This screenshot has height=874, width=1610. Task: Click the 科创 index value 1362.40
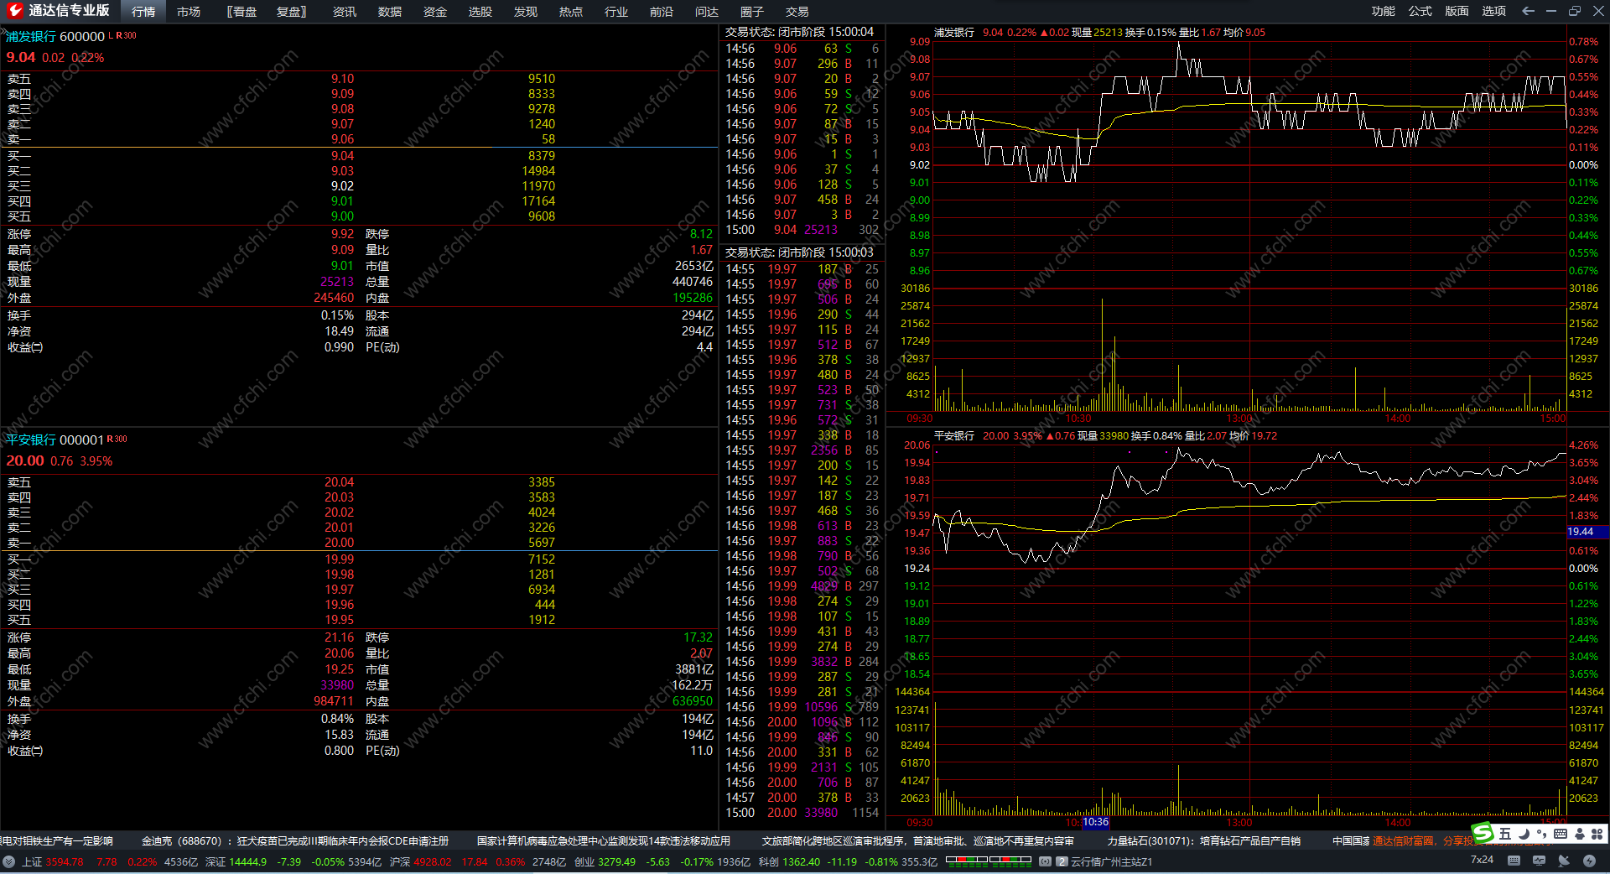[801, 861]
